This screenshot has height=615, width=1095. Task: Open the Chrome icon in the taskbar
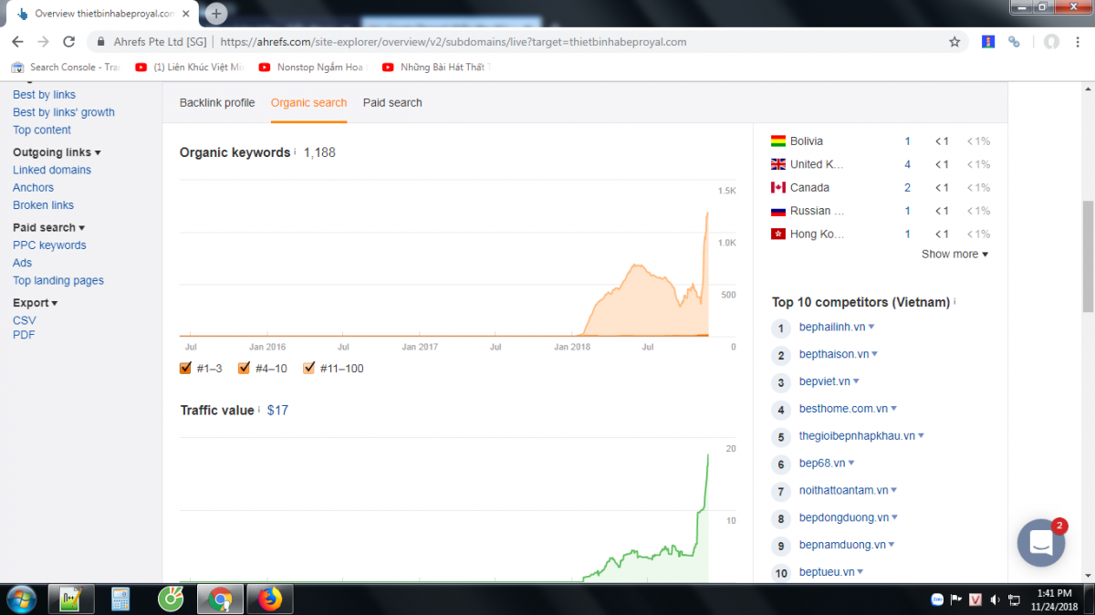coord(220,599)
